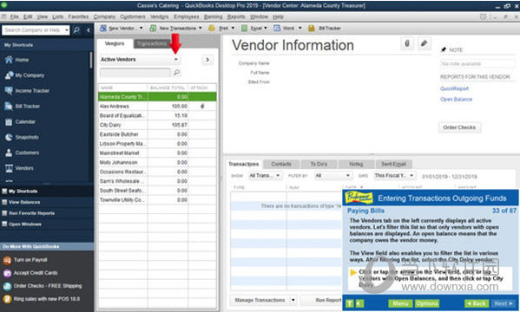Click the search magnifier beside Search Company

click(x=76, y=30)
